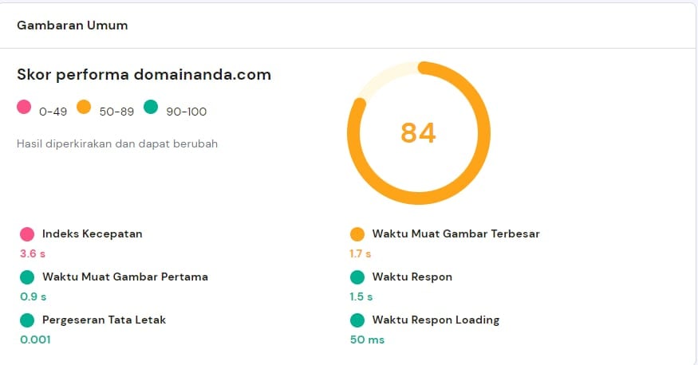
Task: Click the green Waktu Muat Gambar Pertama dot
Action: pyautogui.click(x=27, y=277)
